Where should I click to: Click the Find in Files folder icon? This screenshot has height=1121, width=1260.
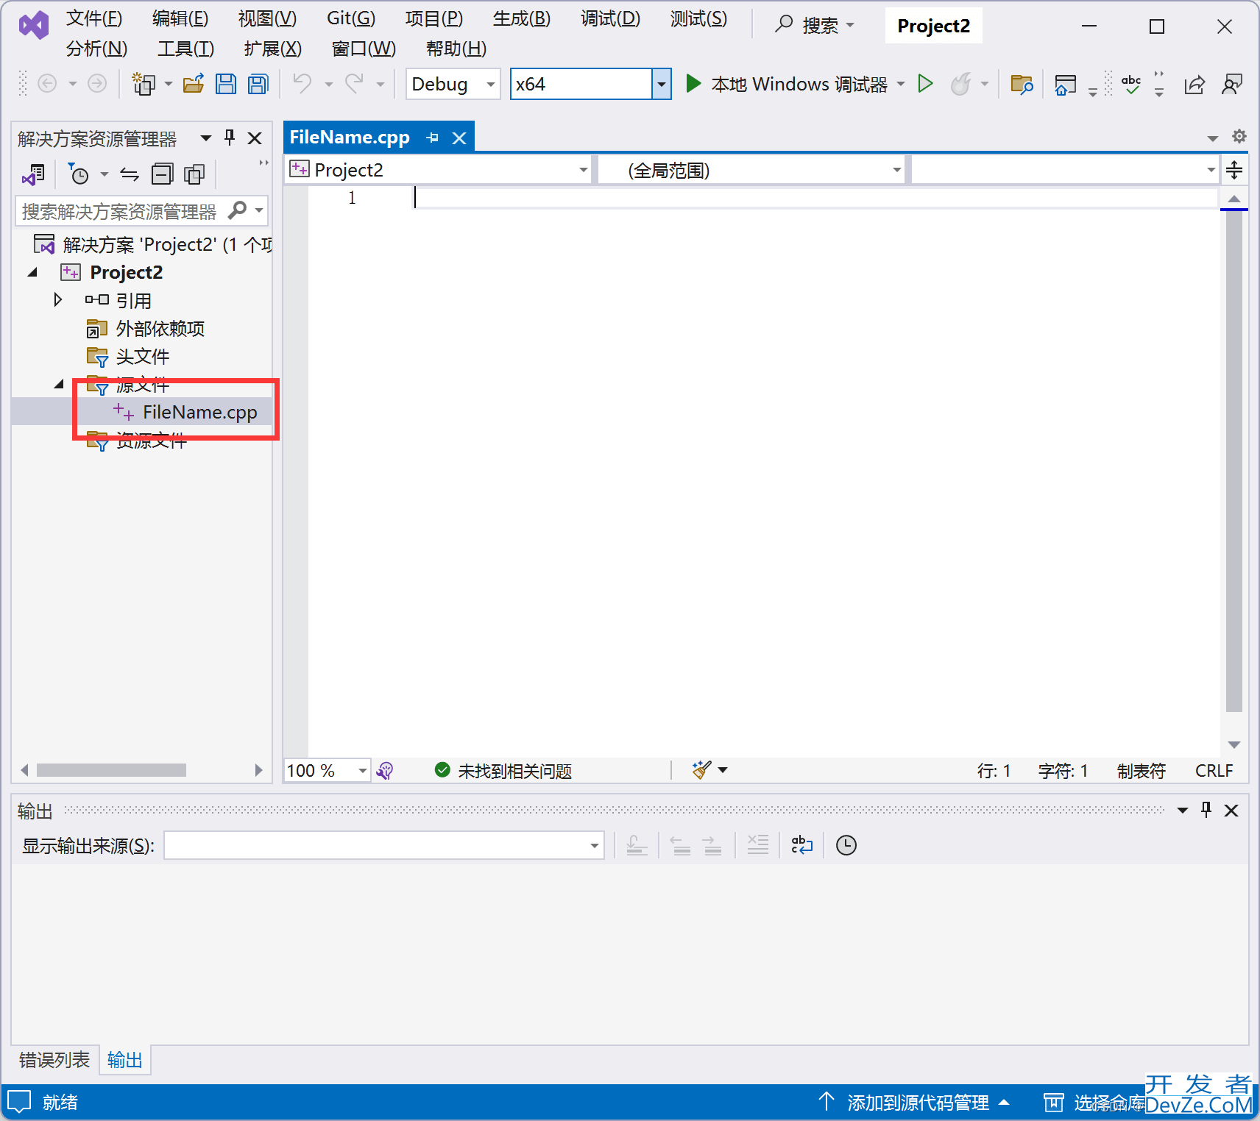point(1022,84)
